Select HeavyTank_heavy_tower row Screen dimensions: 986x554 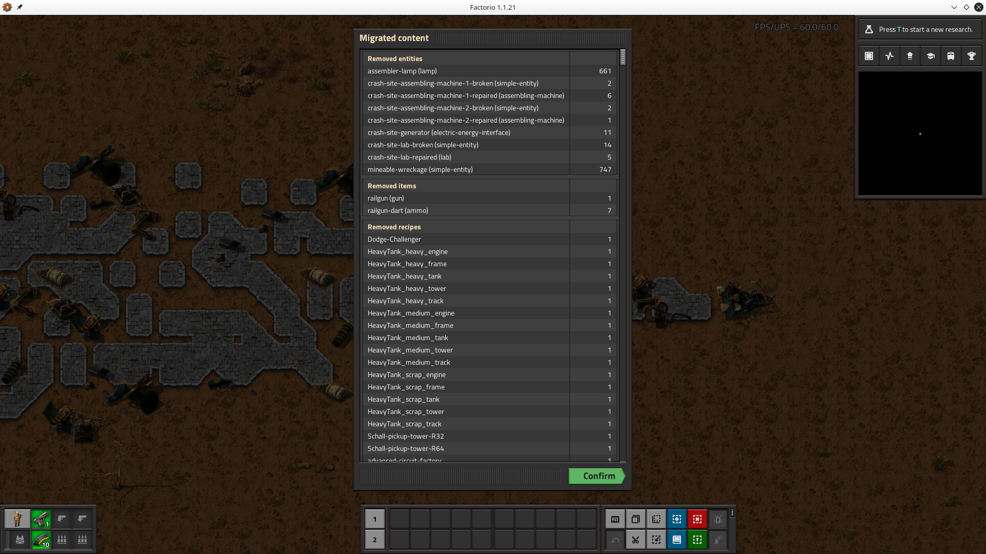(489, 289)
